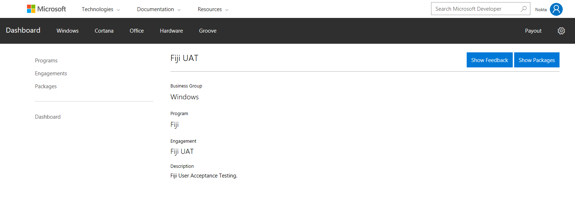Click the Microsoft logo icon
This screenshot has height=199, width=575.
pyautogui.click(x=31, y=9)
